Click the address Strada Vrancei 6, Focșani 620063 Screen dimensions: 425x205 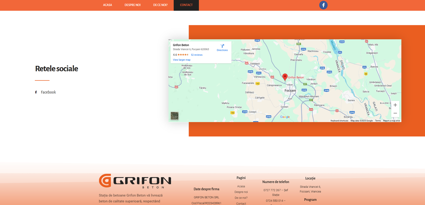(191, 49)
